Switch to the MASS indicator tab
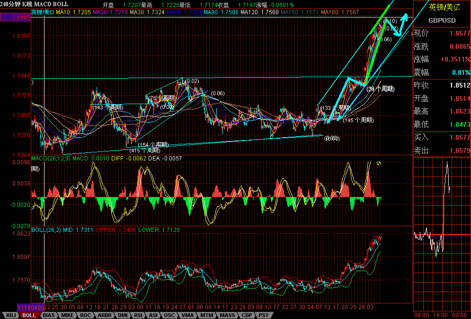The width and height of the screenshot is (471, 319). click(x=227, y=315)
